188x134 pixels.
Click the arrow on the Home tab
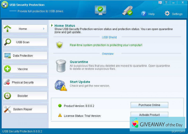pyautogui.click(x=44, y=29)
